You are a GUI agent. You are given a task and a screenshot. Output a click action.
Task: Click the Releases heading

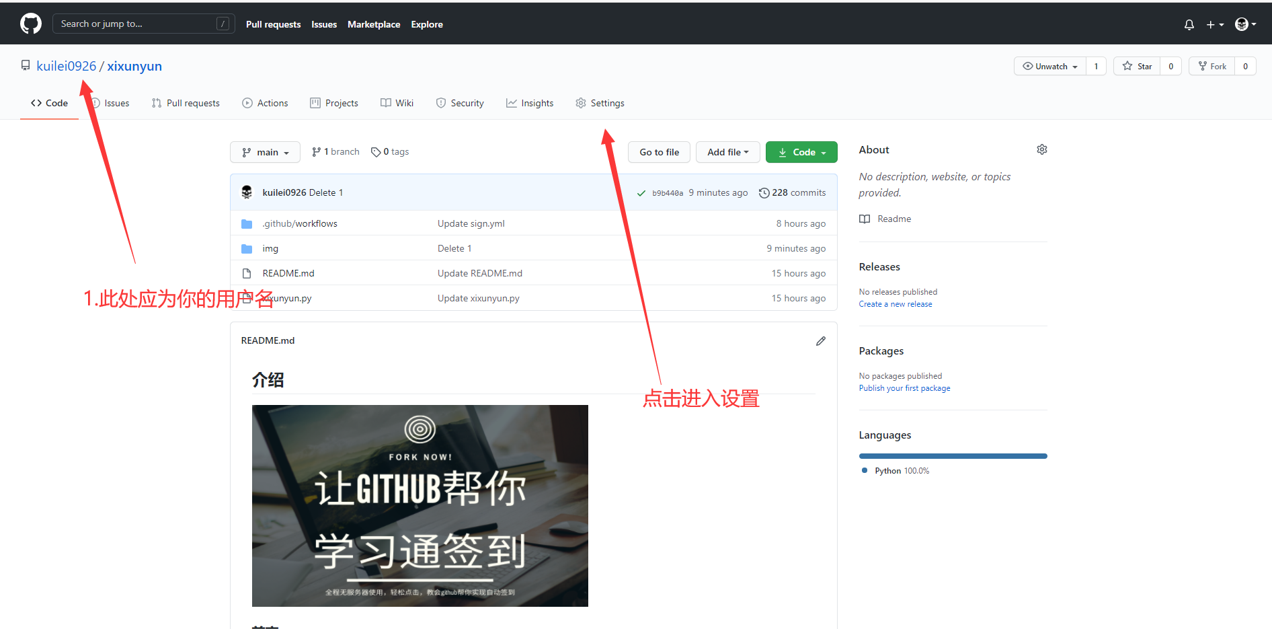[879, 266]
